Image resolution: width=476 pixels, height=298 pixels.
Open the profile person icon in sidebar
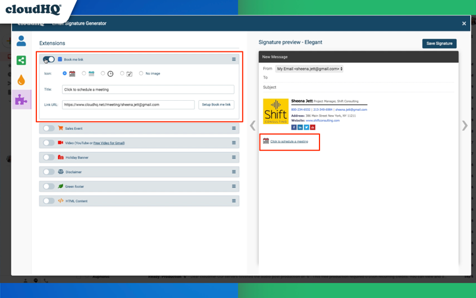pos(21,41)
